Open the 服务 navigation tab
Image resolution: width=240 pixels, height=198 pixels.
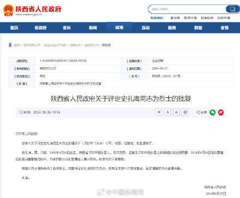click(x=172, y=28)
